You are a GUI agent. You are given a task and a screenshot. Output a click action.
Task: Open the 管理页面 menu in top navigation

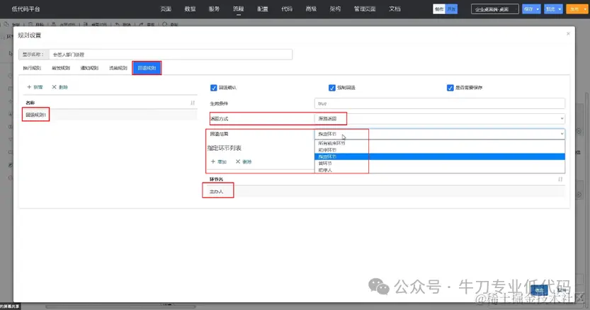[x=365, y=9]
